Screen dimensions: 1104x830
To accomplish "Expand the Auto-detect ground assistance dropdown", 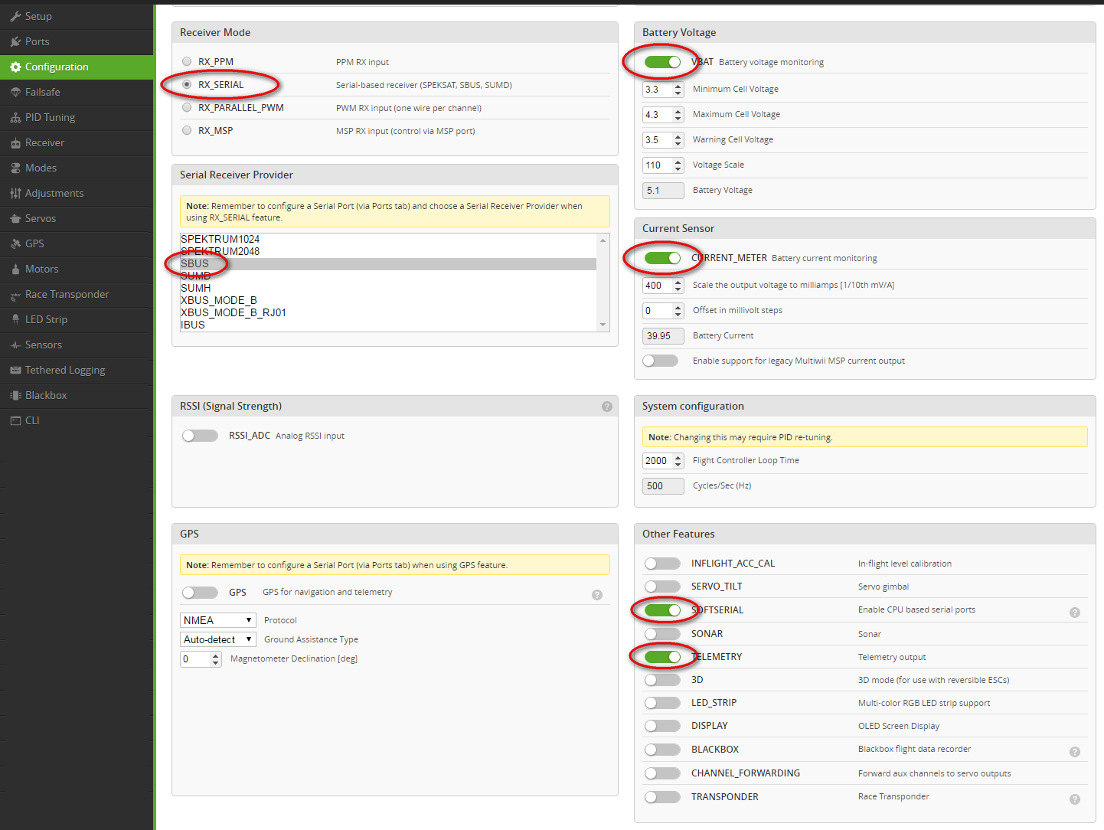I will click(217, 639).
